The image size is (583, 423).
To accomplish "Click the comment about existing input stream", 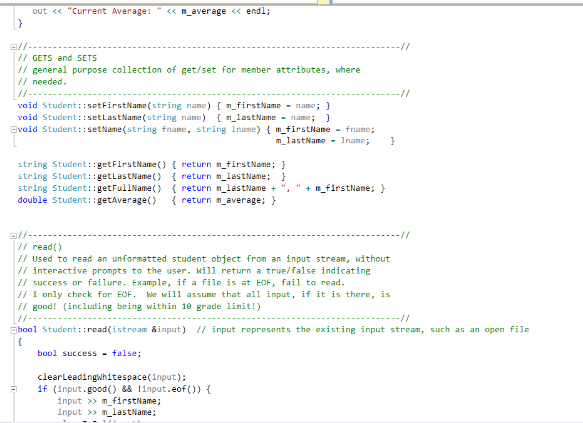I will point(363,330).
